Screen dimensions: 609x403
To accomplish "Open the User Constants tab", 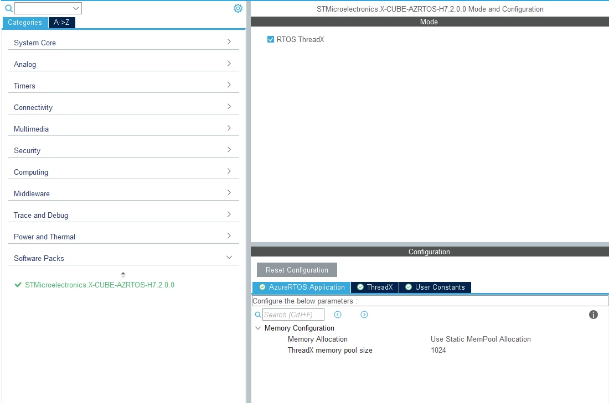I will point(435,287).
